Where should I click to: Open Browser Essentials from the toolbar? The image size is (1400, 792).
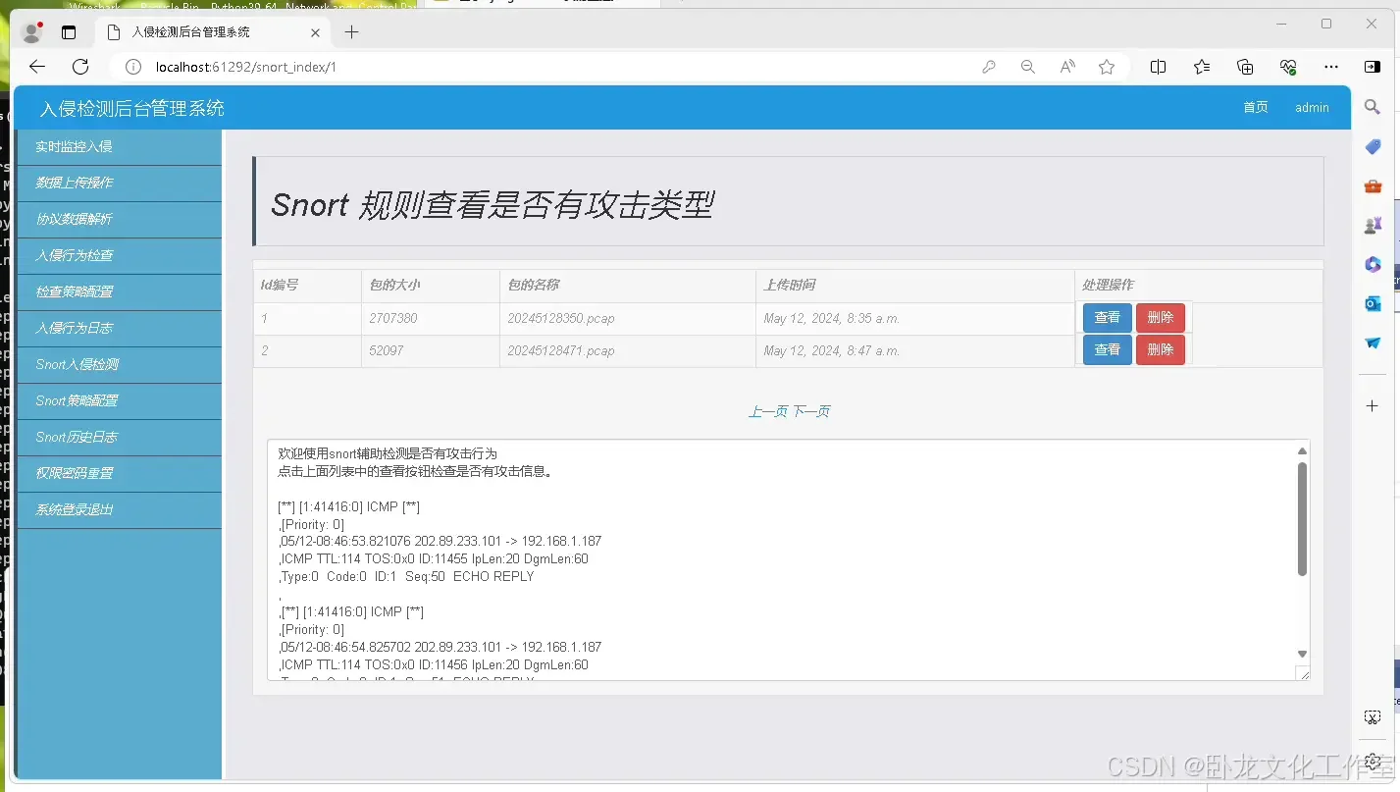pyautogui.click(x=1287, y=67)
